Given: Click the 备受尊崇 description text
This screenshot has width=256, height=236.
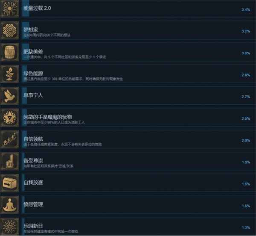Looking at the screenshot, I should [48, 166].
